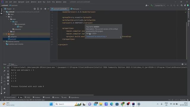Viewport: 190px width, 107px height.
Task: Select pom.xml in project tree
Action: (12, 39)
